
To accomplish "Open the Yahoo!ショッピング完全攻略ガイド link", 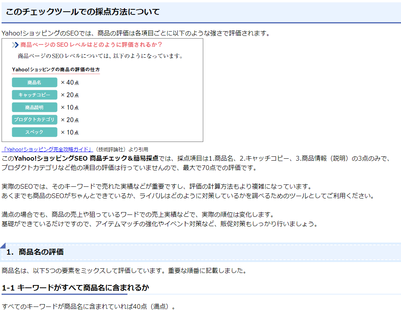I will [47, 149].
